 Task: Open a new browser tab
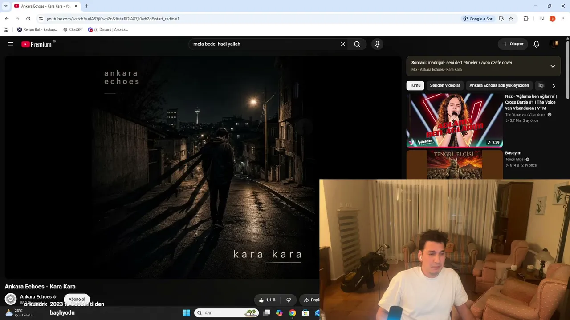point(86,6)
